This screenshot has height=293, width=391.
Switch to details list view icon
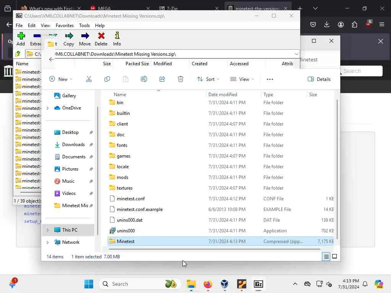(326, 256)
